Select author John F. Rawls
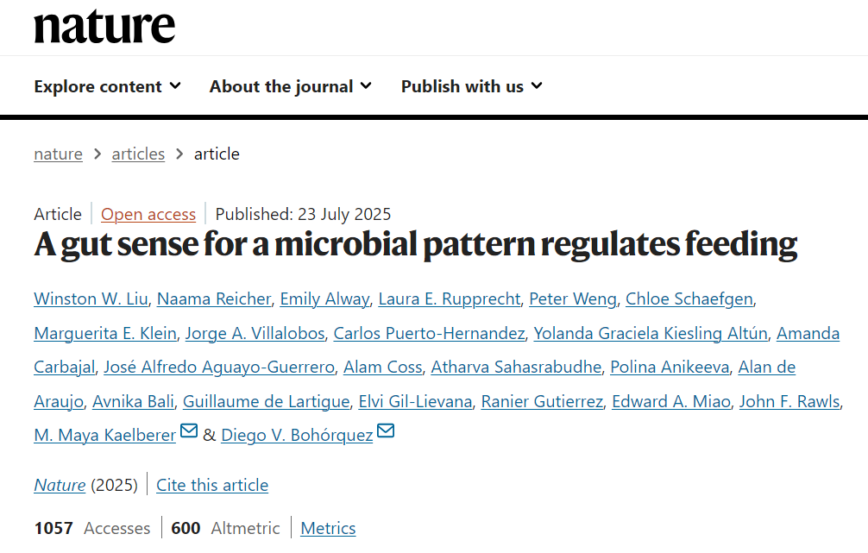Viewport: 868px width, 553px height. pyautogui.click(x=789, y=401)
